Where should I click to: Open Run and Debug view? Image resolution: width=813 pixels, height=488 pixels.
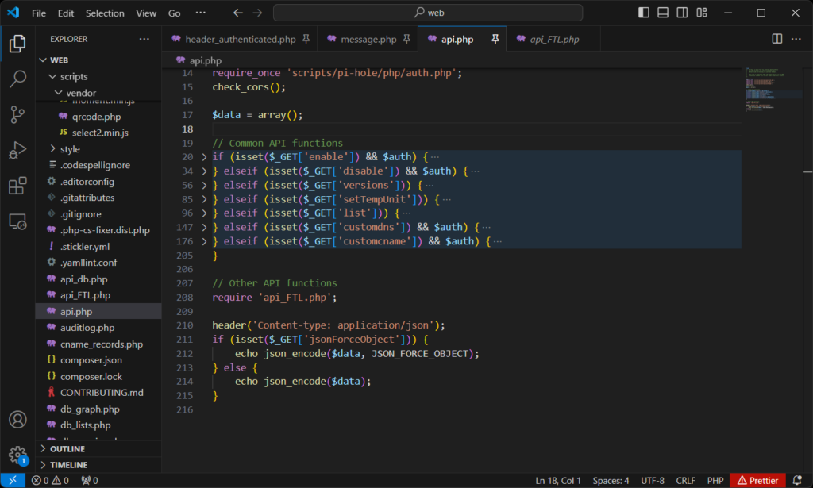click(x=17, y=151)
